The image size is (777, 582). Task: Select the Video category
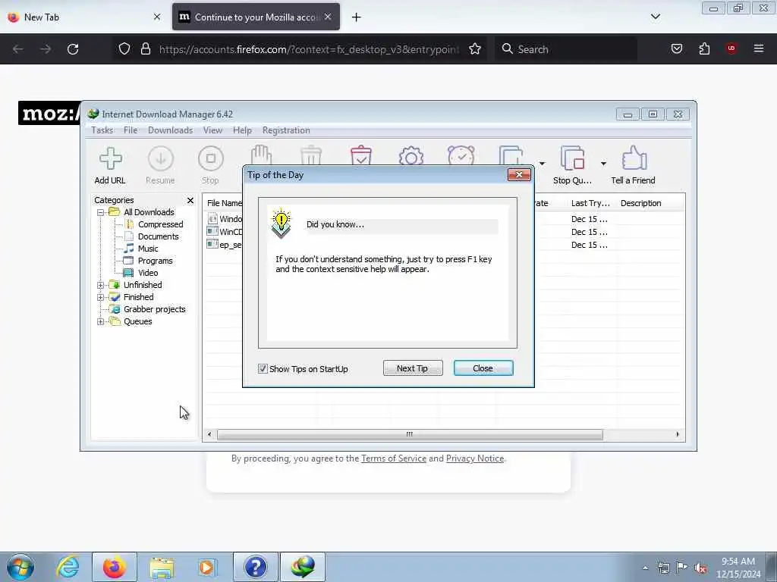pos(148,273)
